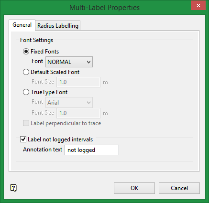Choose the Default Scaled Font option
This screenshot has width=209, height=203.
point(26,72)
